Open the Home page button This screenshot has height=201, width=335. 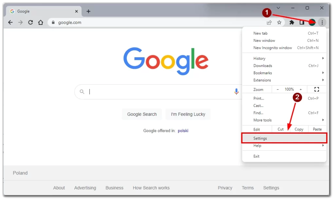[41, 23]
